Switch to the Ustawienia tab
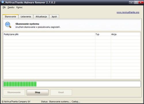Image resolution: width=144 pixels, height=104 pixels. [26, 16]
